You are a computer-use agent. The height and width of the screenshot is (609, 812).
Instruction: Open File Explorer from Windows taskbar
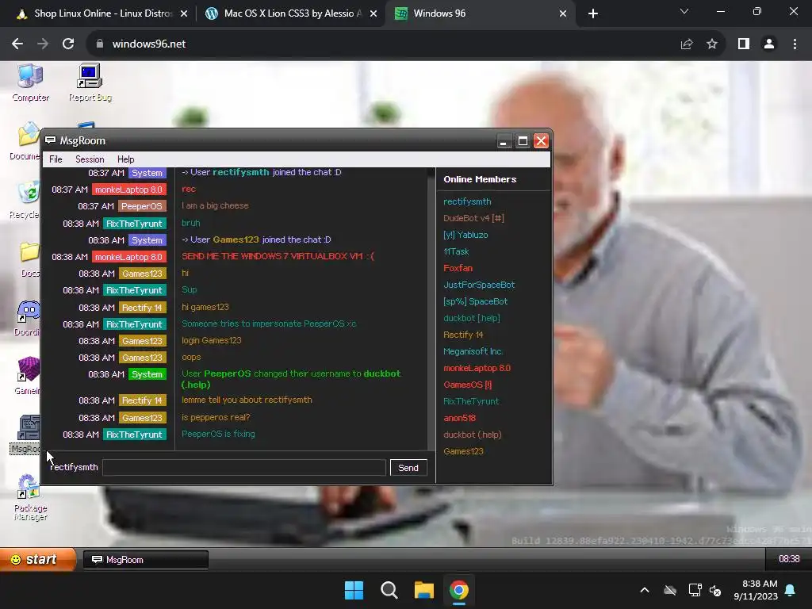[x=423, y=590]
